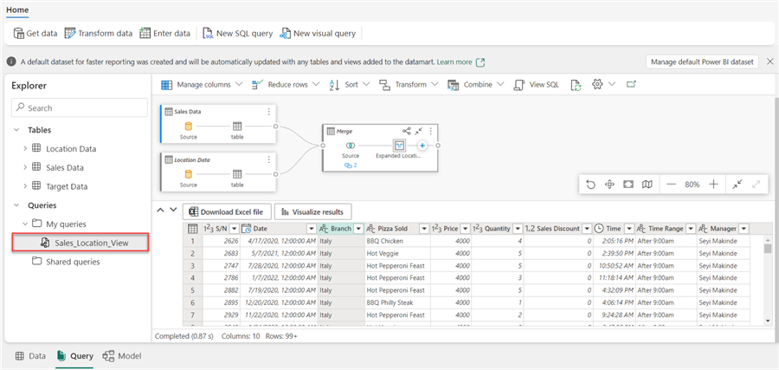Click the Explorer search field

coord(79,108)
